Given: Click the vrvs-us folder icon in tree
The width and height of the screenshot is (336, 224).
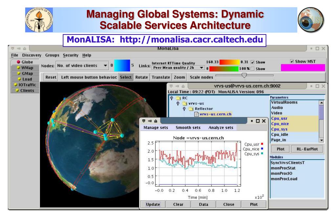Looking at the screenshot, I should 184,103.
